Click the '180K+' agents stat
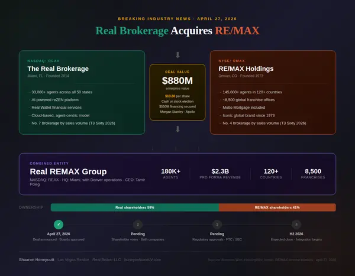The height and width of the screenshot is (276, 355). pos(171,171)
